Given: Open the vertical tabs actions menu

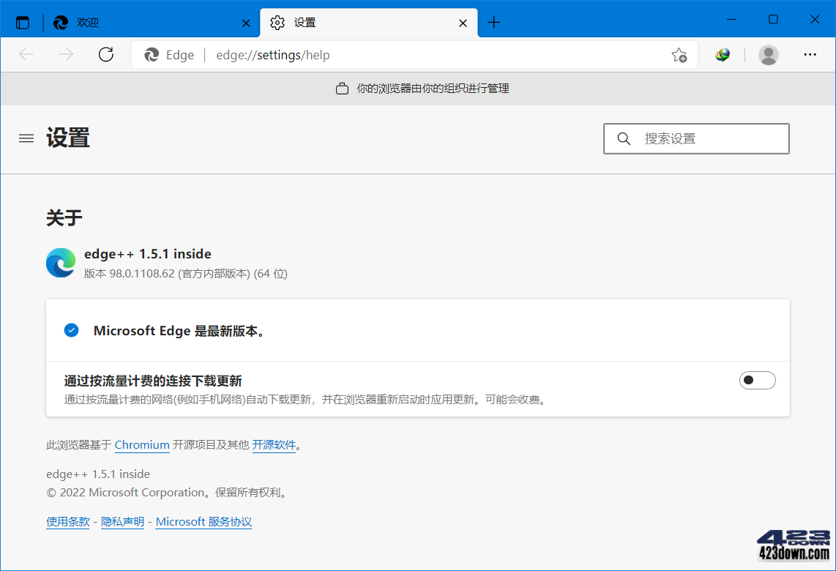Looking at the screenshot, I should tap(23, 23).
